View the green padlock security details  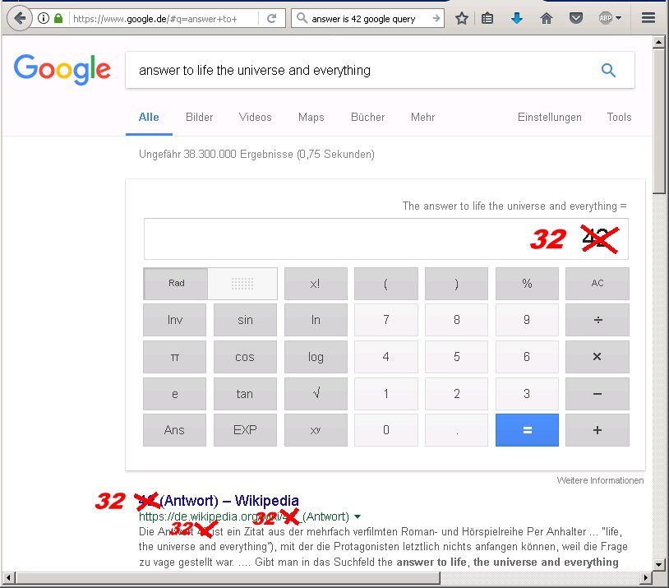click(x=58, y=18)
